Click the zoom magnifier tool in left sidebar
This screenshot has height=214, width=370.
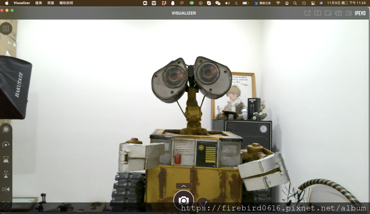click(6, 129)
